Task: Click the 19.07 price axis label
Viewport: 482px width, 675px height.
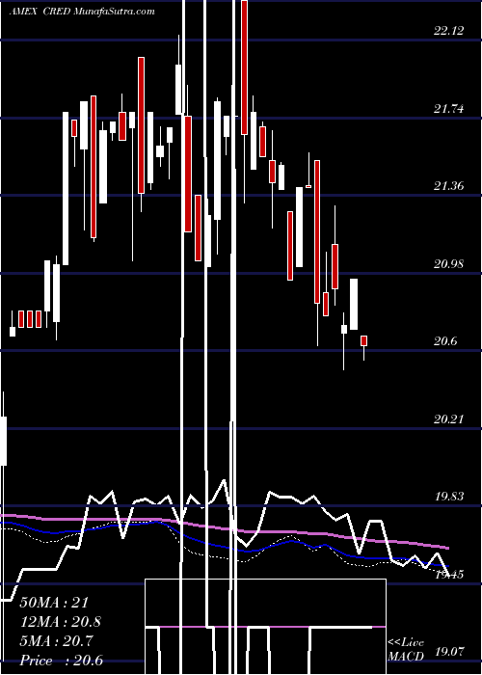Action: point(449,651)
